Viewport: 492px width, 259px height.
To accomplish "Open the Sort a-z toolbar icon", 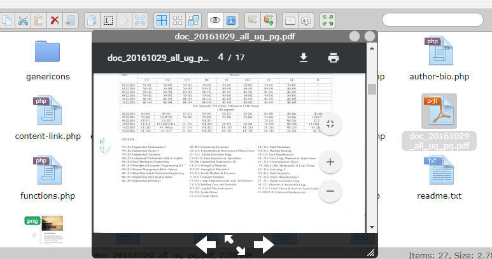I will (306, 21).
